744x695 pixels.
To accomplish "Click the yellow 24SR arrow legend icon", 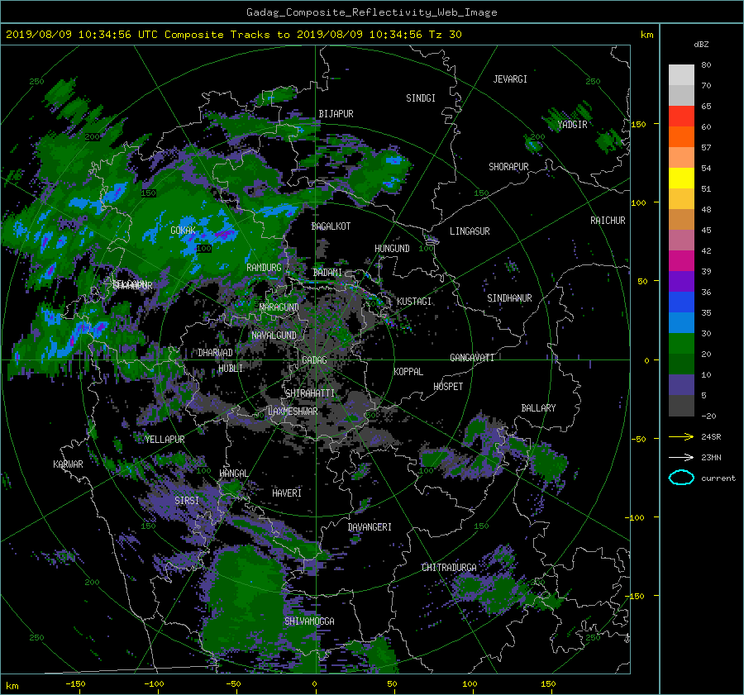I will tap(681, 436).
